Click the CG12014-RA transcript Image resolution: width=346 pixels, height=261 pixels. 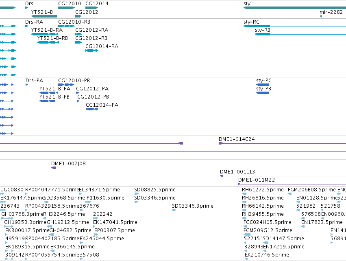coord(92,50)
